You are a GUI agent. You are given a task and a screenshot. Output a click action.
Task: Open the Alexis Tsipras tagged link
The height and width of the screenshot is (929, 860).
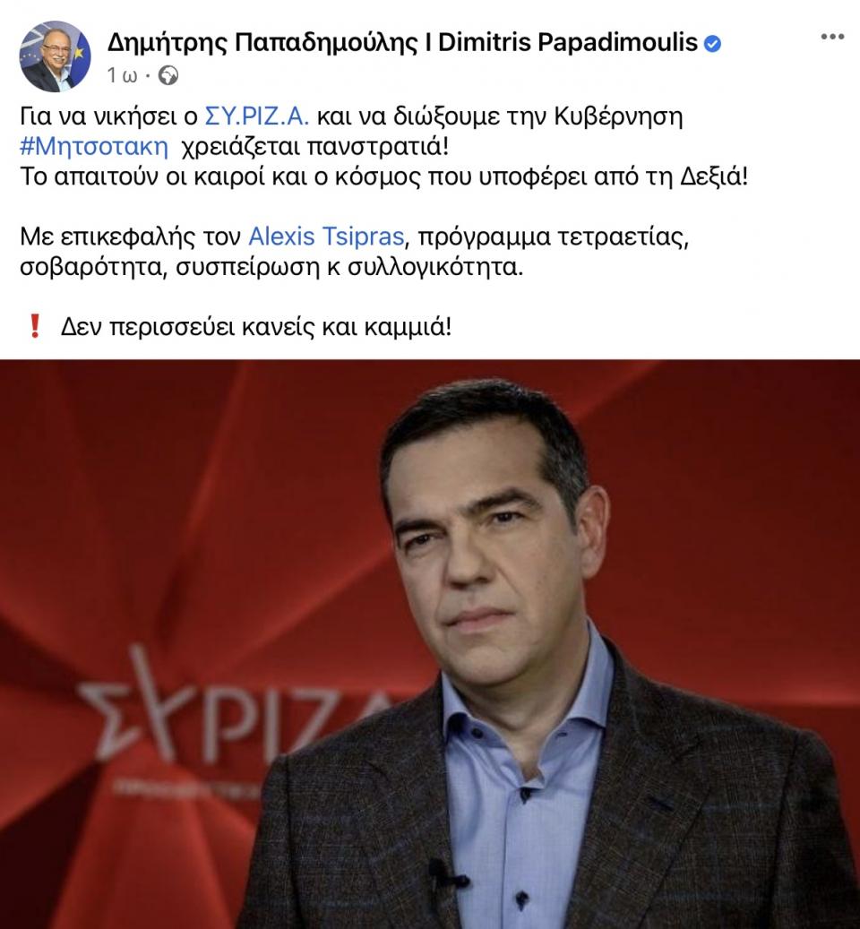coord(326,237)
